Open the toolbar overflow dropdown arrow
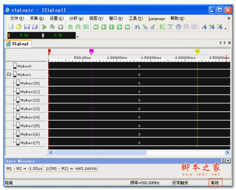Screen dimensions: 236x190 click(x=226, y=28)
